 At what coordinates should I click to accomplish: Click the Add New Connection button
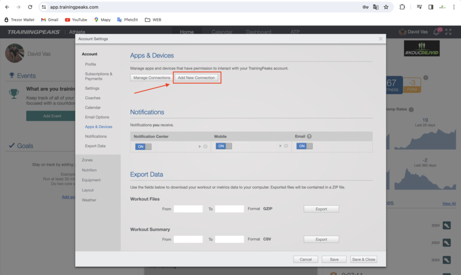point(196,77)
